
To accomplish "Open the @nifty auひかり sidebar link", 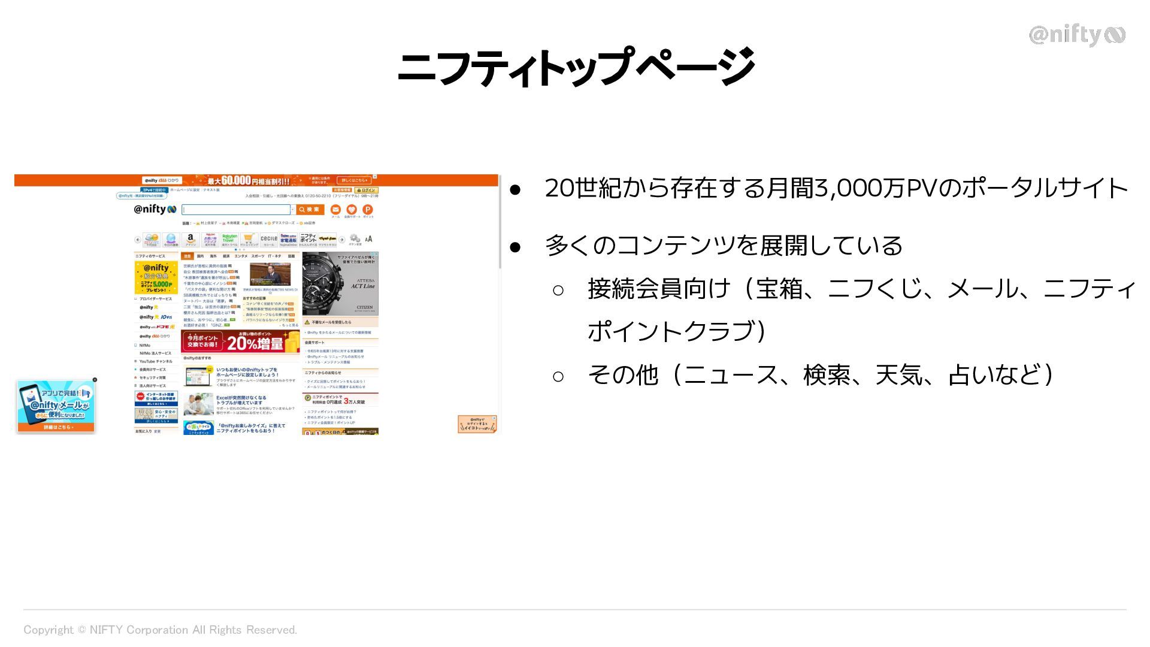I will (155, 336).
